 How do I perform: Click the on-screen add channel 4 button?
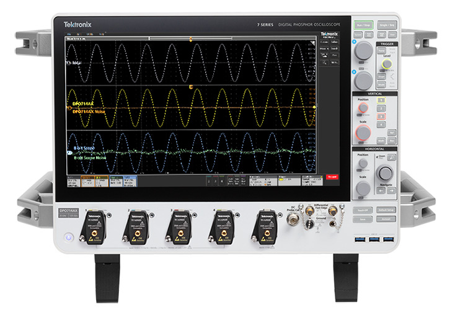point(222,182)
